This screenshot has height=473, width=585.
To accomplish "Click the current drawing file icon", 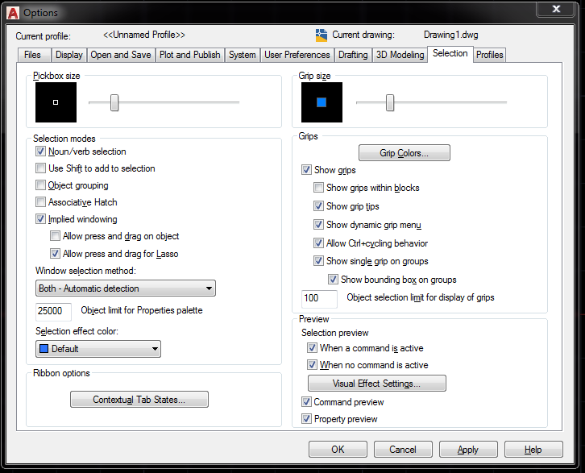I will click(x=322, y=35).
